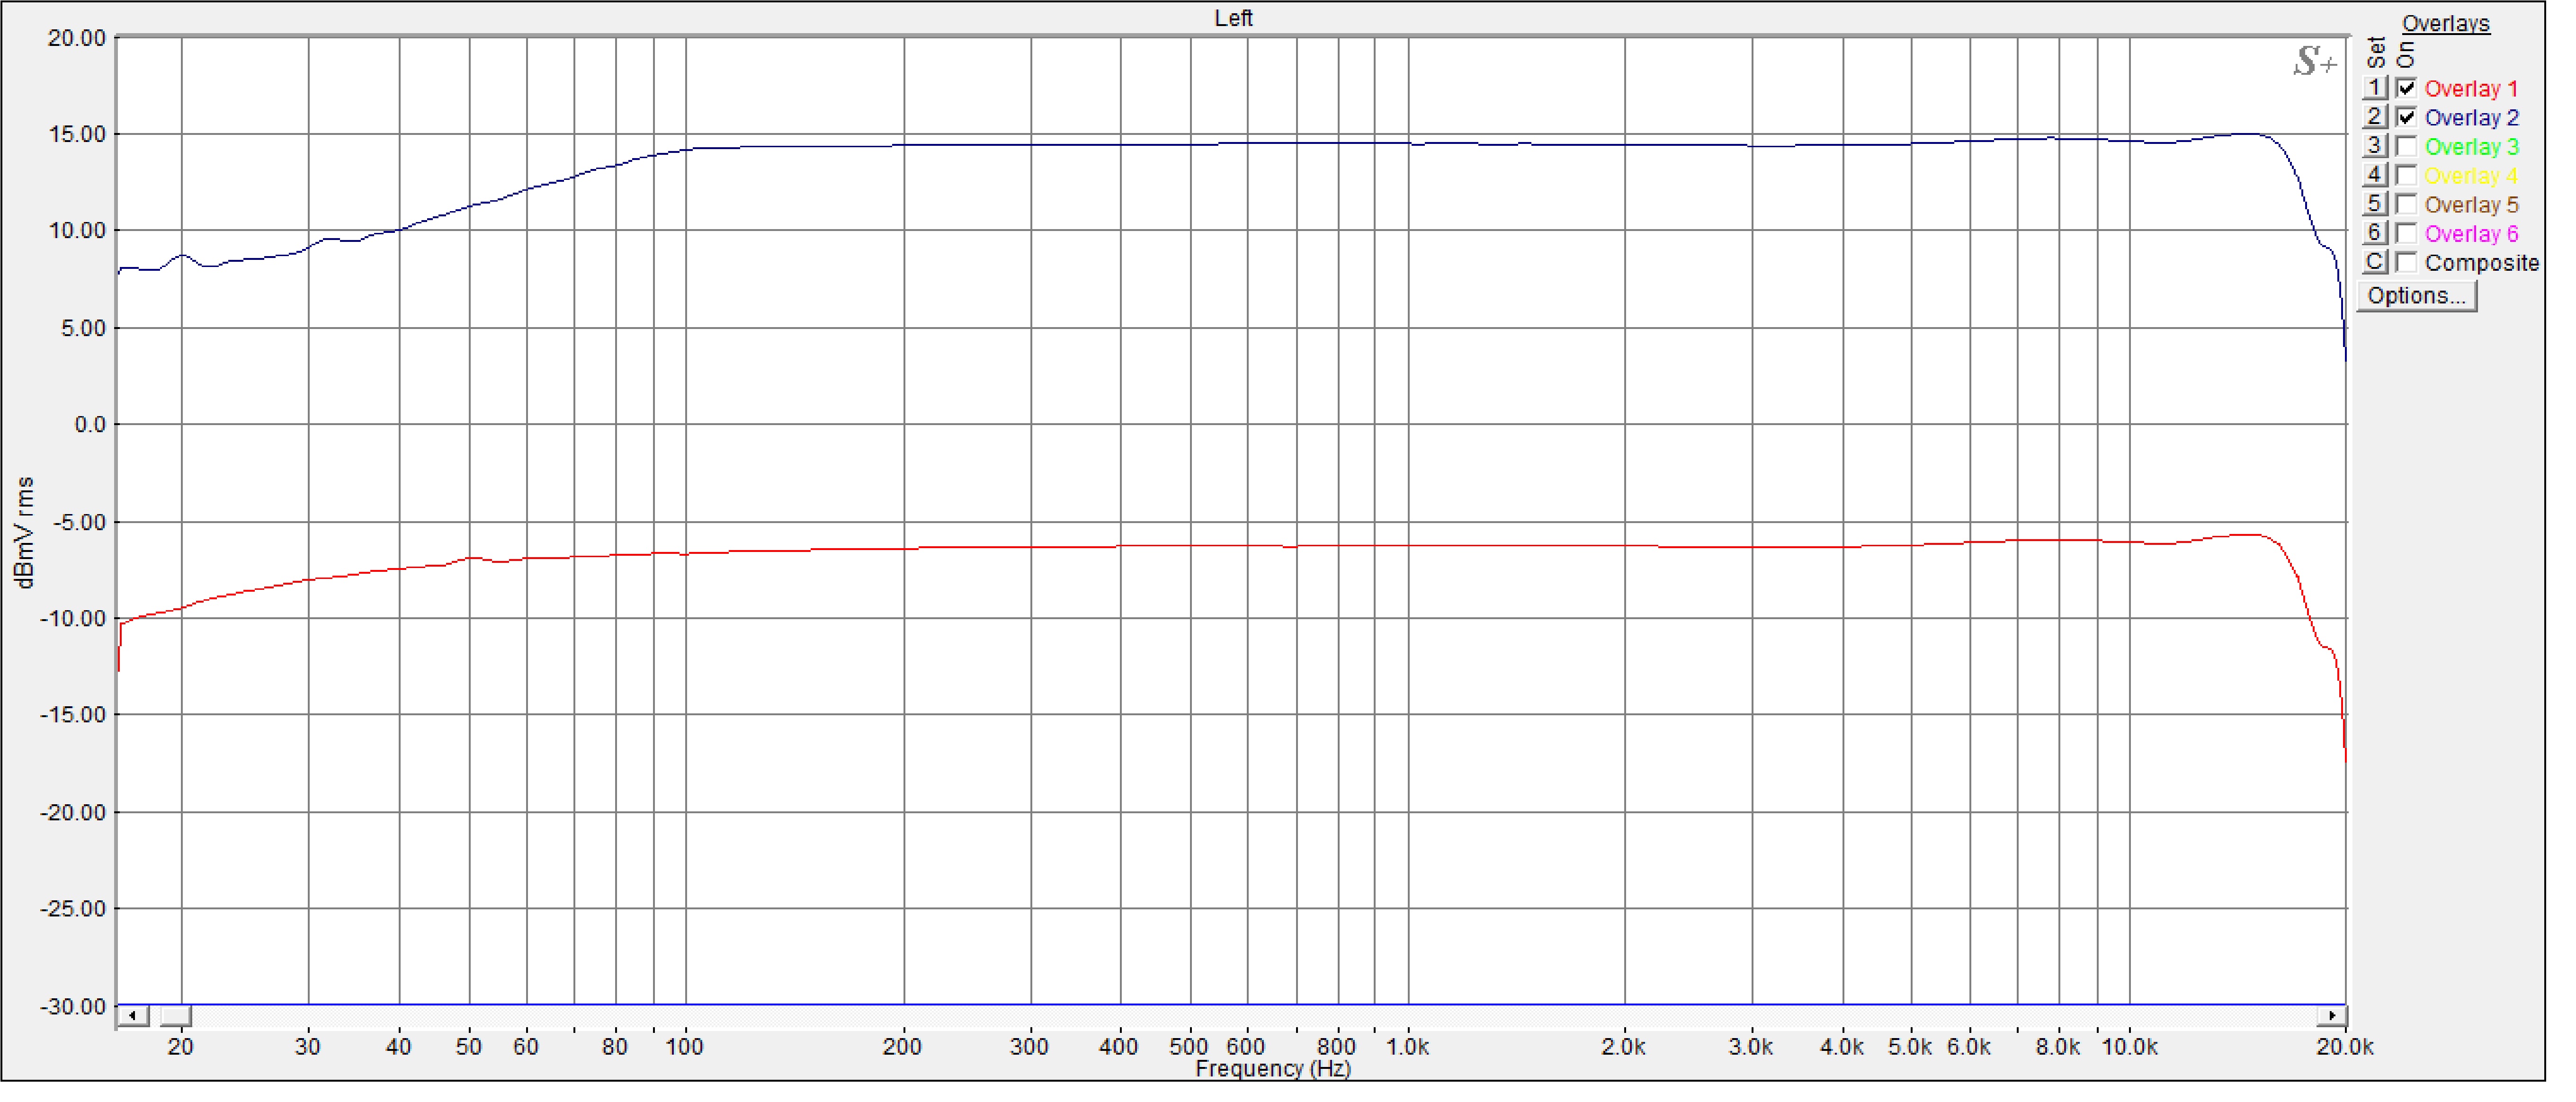Click the Overlay 6 magenta label

[2471, 234]
